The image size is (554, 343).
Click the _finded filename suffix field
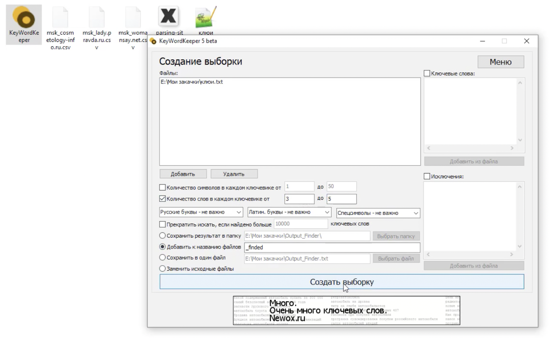[332, 247]
